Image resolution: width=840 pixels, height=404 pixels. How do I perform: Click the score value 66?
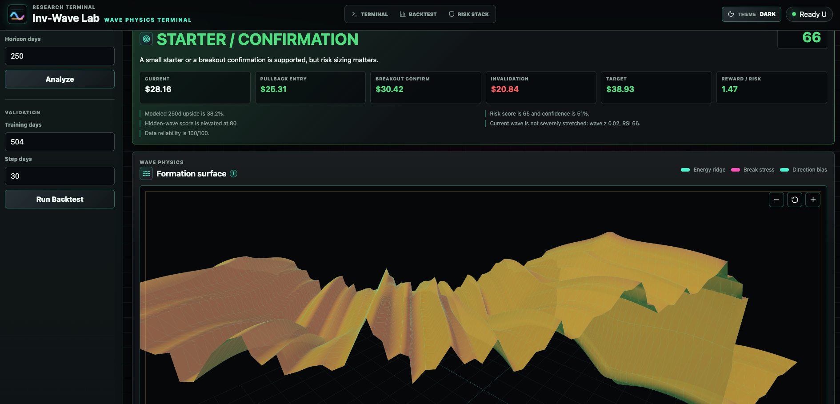coord(812,37)
